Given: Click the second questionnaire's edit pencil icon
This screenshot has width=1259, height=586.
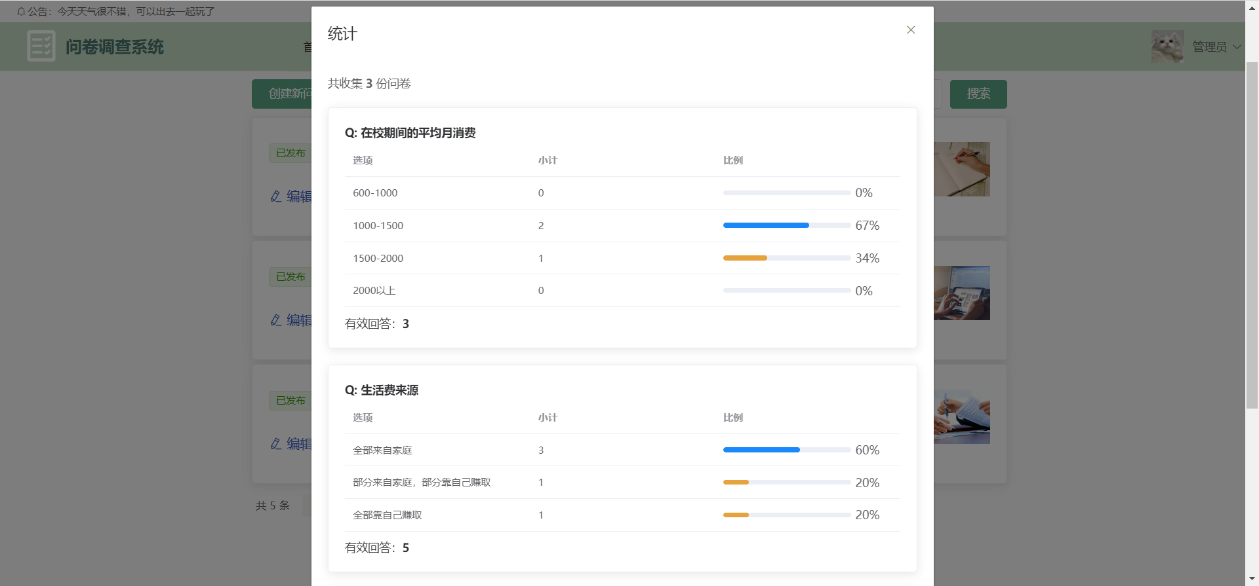Looking at the screenshot, I should tap(276, 320).
